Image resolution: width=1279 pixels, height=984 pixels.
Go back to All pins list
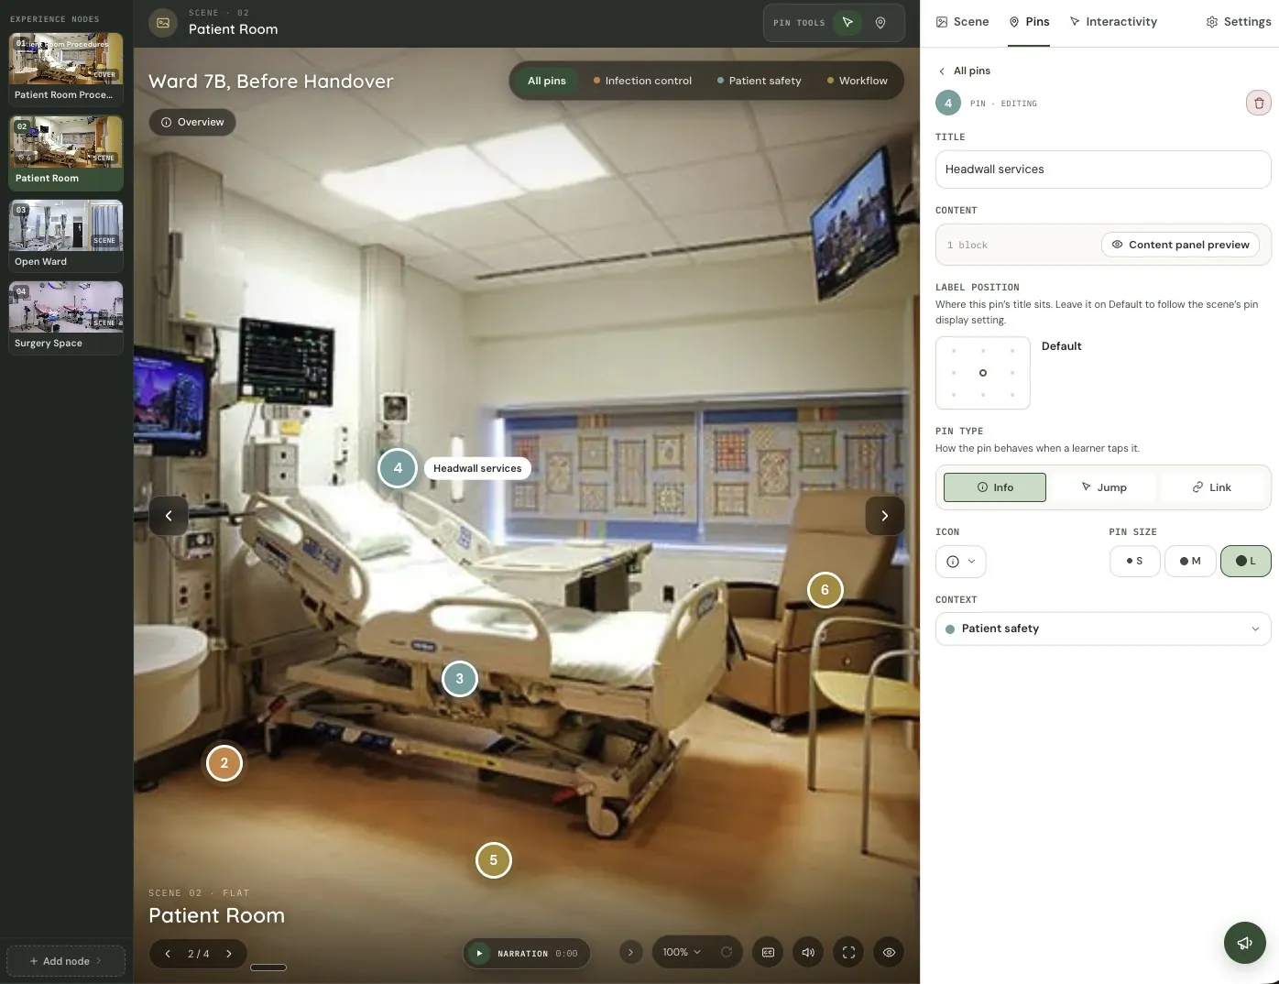tap(964, 71)
